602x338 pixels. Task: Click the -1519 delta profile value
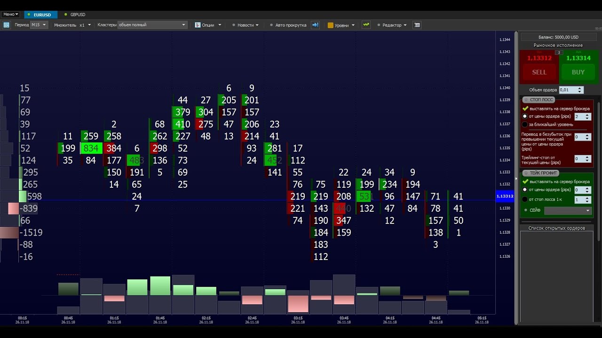(31, 232)
